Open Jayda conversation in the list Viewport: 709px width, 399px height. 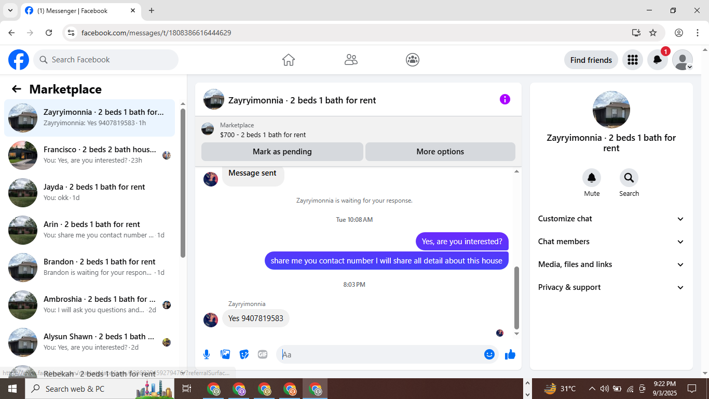click(89, 193)
